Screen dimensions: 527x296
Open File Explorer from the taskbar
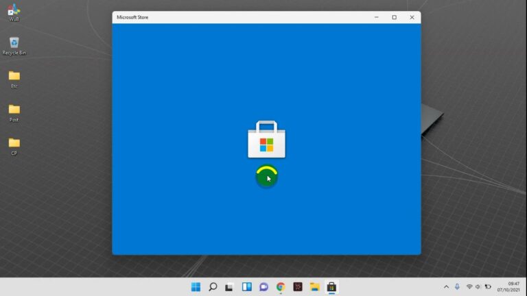tap(314, 287)
